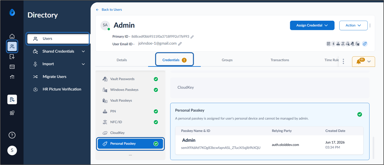Click the vault passkey key badge
Screen dimensions: 384x165
pos(353,44)
